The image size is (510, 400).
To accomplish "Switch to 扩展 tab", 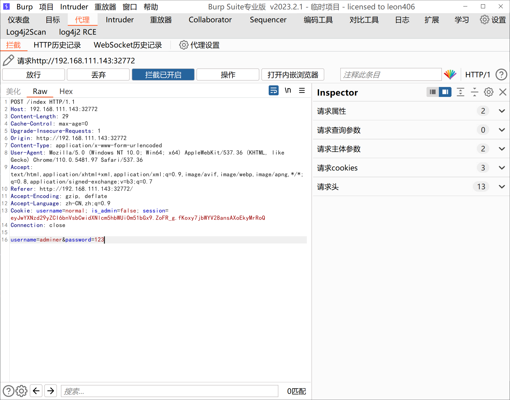I will coord(432,20).
